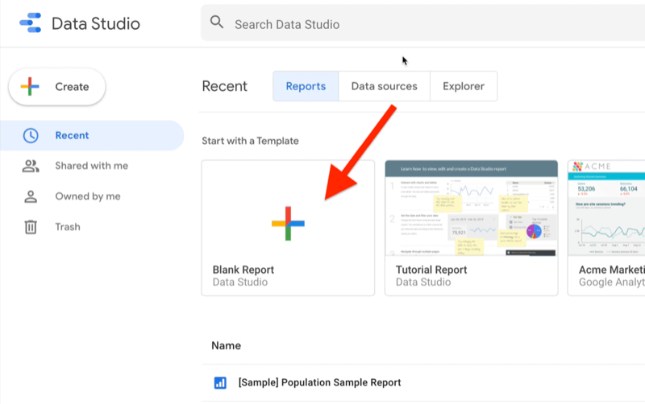Open the Recent section in the sidebar

[x=92, y=135]
